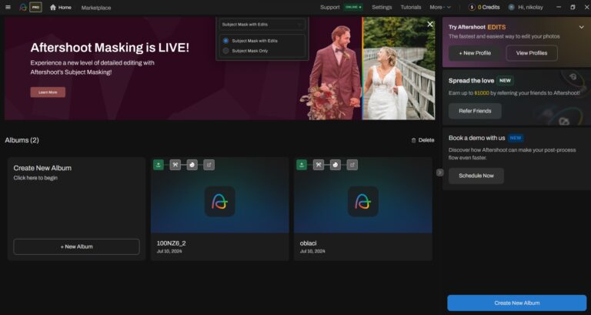
Task: Click NEW badge beside Spread the love
Action: (x=505, y=80)
